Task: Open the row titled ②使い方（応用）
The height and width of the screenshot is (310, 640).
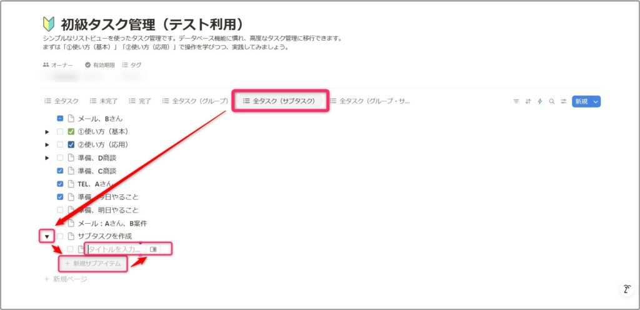Action: pos(103,145)
